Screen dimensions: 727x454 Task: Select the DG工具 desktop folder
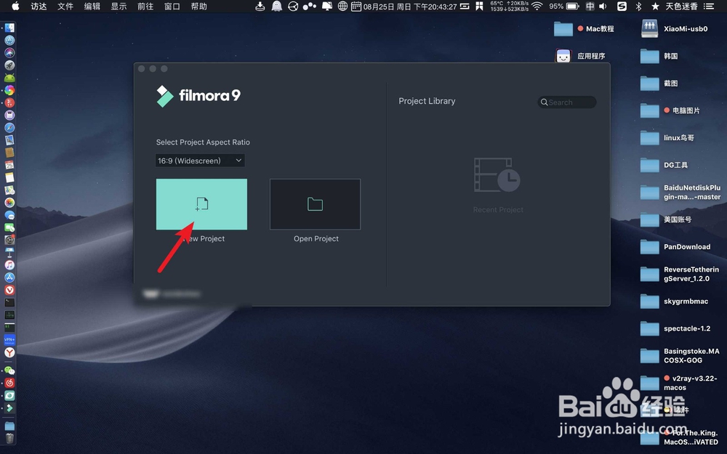(x=664, y=165)
